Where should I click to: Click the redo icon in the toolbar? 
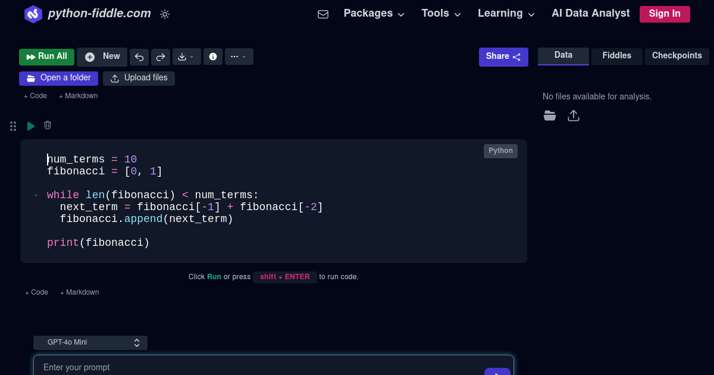(161, 57)
